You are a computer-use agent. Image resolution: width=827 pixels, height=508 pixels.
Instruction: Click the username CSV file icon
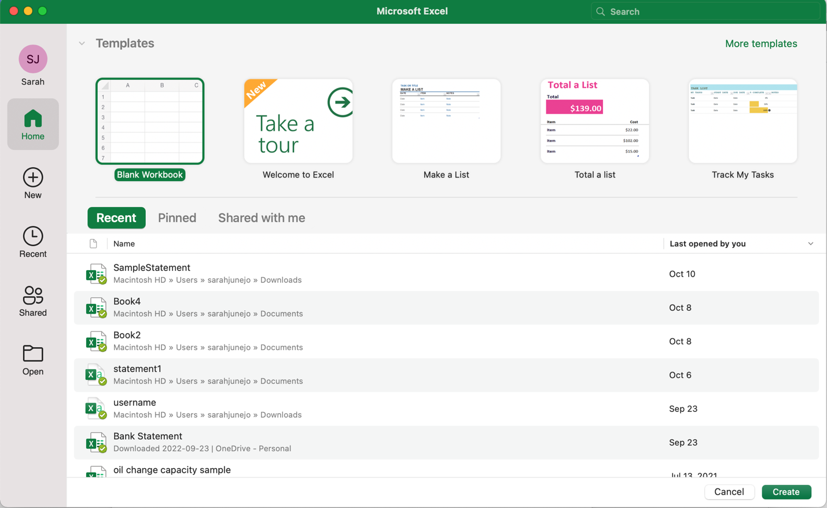coord(96,408)
